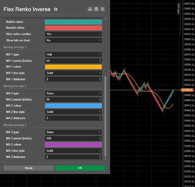Click the scroll down arrow in settings panel
This screenshot has width=195, height=187.
pos(105,159)
